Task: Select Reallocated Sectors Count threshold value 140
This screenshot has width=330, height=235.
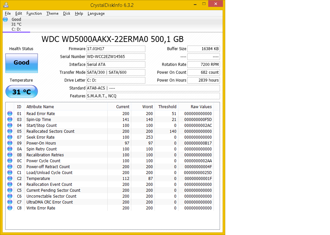Action: coord(173,131)
